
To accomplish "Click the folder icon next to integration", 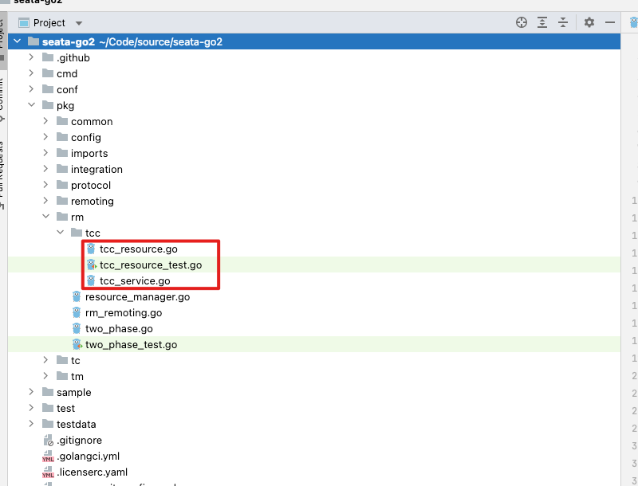I will click(x=62, y=169).
